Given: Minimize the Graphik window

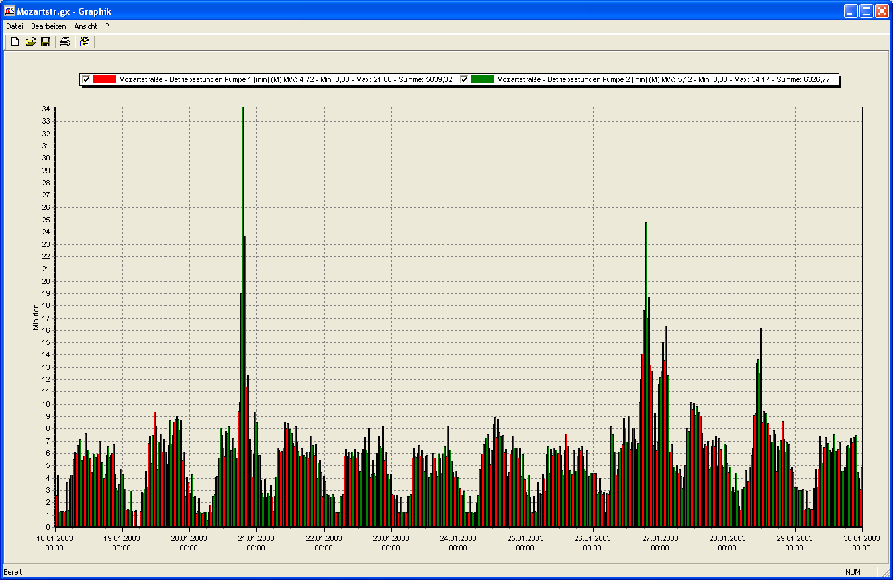Looking at the screenshot, I should tap(851, 11).
